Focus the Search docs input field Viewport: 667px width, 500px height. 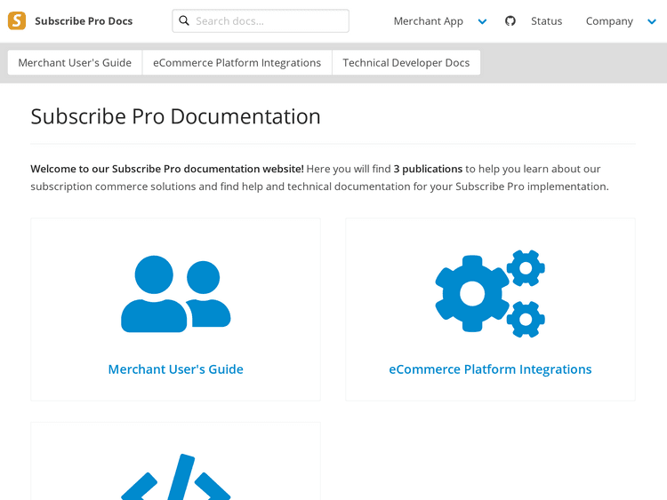[261, 20]
